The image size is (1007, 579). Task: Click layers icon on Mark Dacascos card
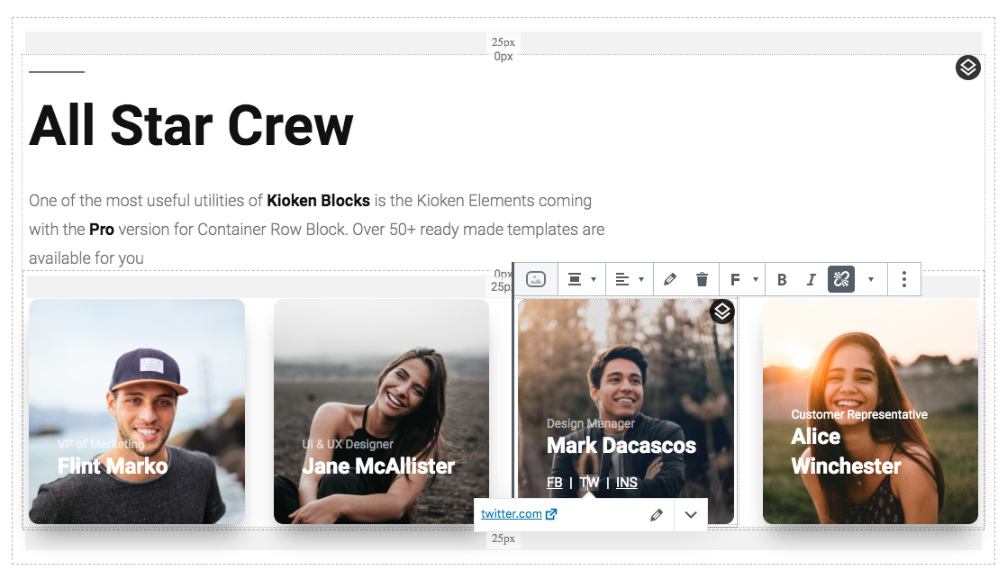(x=722, y=312)
